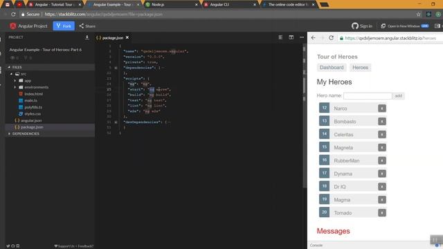Open the Heroes link in preview
The width and height of the screenshot is (443, 249).
pyautogui.click(x=360, y=68)
